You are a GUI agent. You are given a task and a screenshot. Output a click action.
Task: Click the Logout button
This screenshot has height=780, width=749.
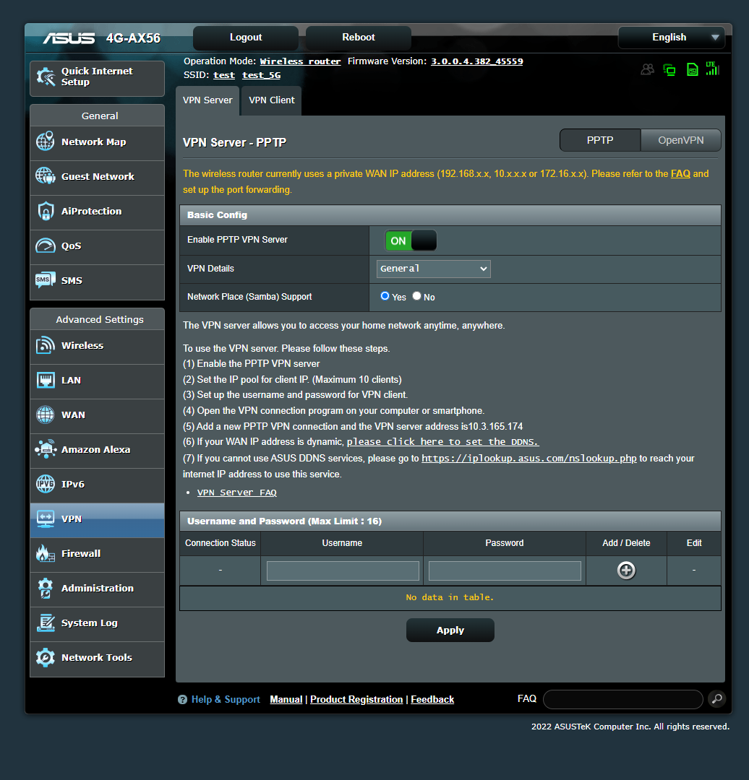point(246,38)
